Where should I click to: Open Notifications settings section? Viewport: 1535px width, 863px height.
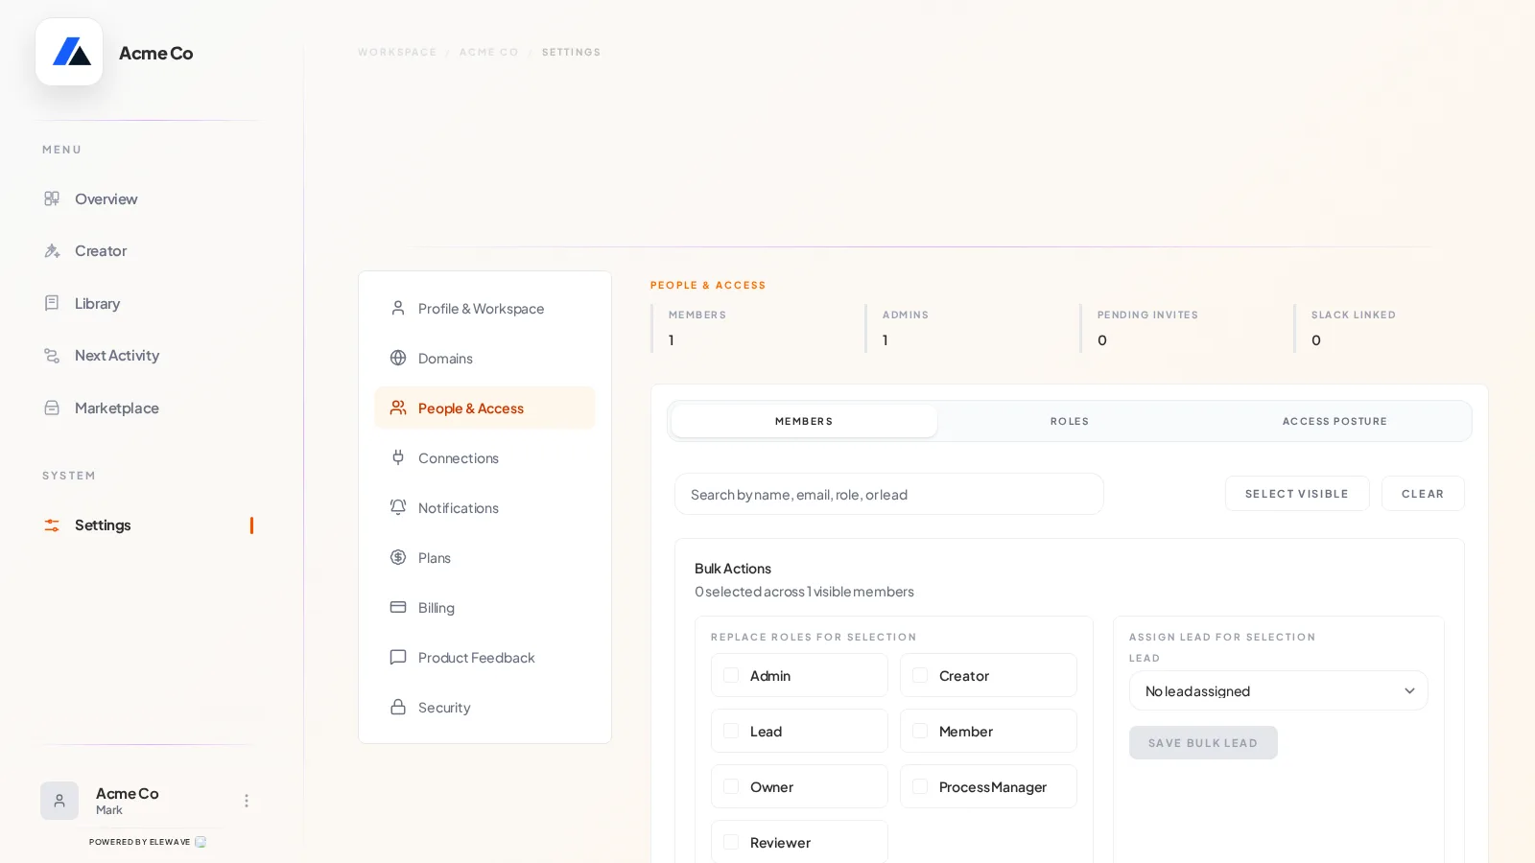coord(484,507)
